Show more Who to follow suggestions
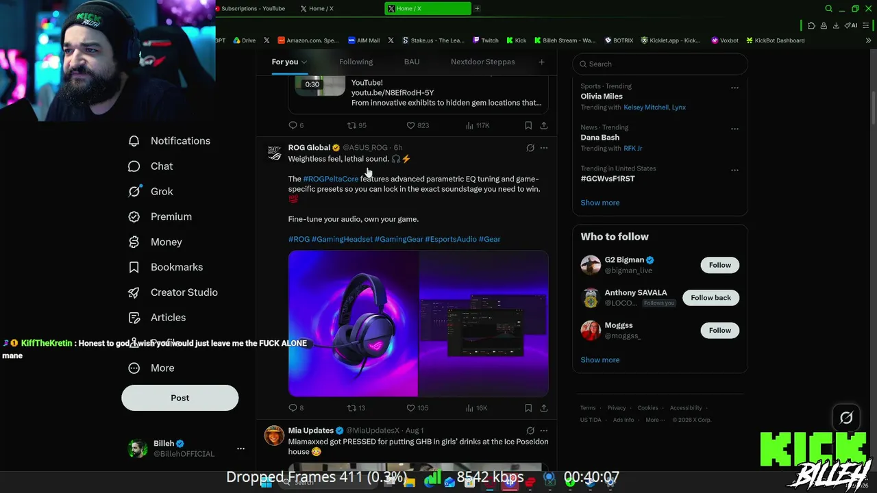The height and width of the screenshot is (493, 877). [600, 360]
